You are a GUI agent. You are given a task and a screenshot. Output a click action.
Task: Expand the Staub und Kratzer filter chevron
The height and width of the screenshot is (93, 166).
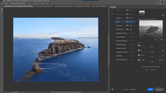134,37
